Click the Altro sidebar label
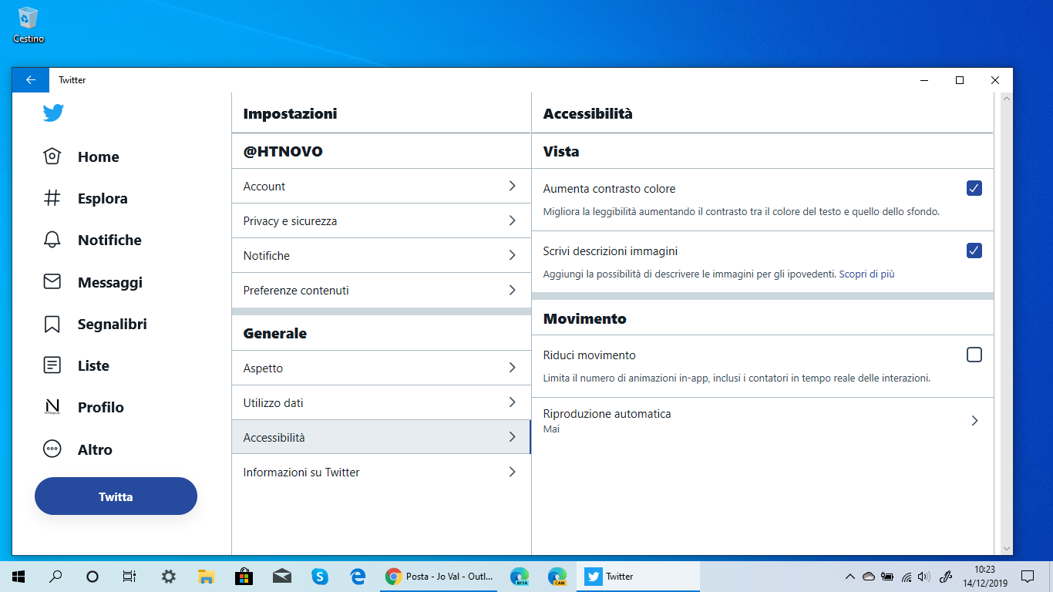The width and height of the screenshot is (1053, 592). coord(95,449)
